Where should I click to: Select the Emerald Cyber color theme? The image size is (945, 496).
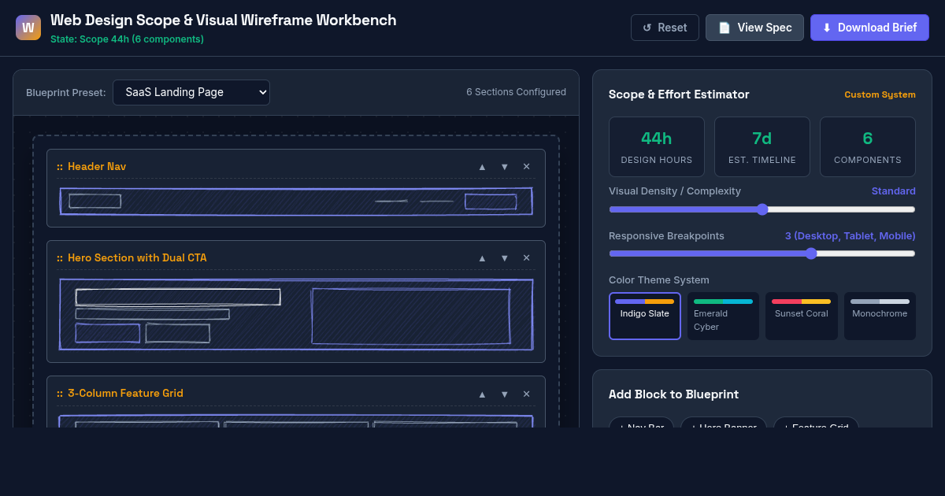click(x=723, y=316)
